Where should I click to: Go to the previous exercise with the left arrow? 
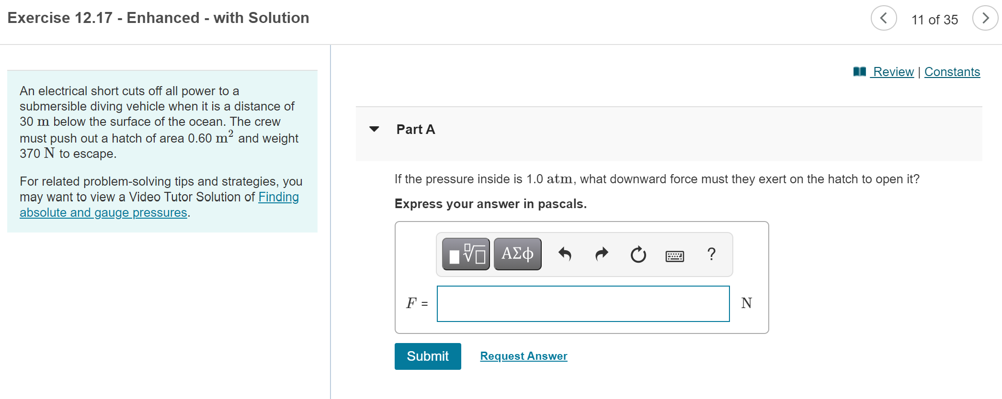884,18
